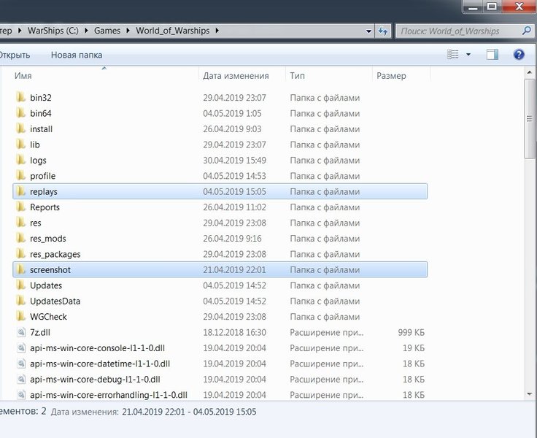Click the change view icon
The height and width of the screenshot is (438, 537).
click(453, 55)
